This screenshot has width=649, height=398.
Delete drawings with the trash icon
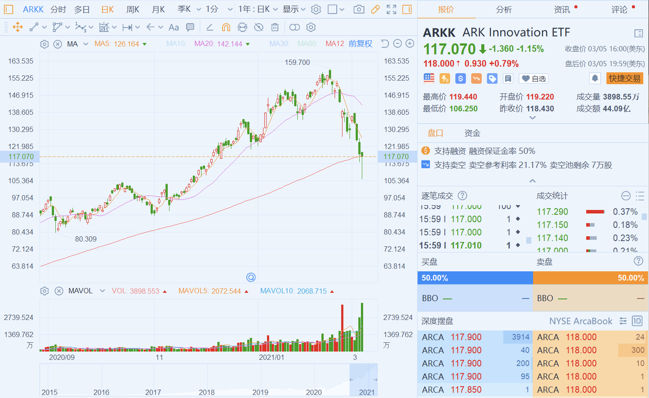(x=275, y=27)
